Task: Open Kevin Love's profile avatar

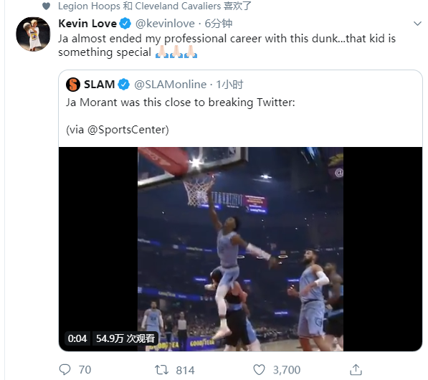Action: 33,34
